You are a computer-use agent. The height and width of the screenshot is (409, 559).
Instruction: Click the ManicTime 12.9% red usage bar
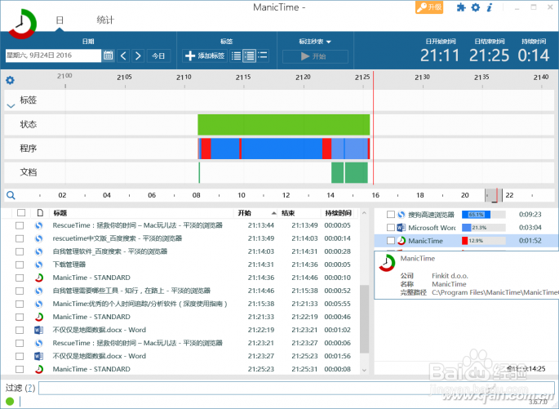click(483, 241)
